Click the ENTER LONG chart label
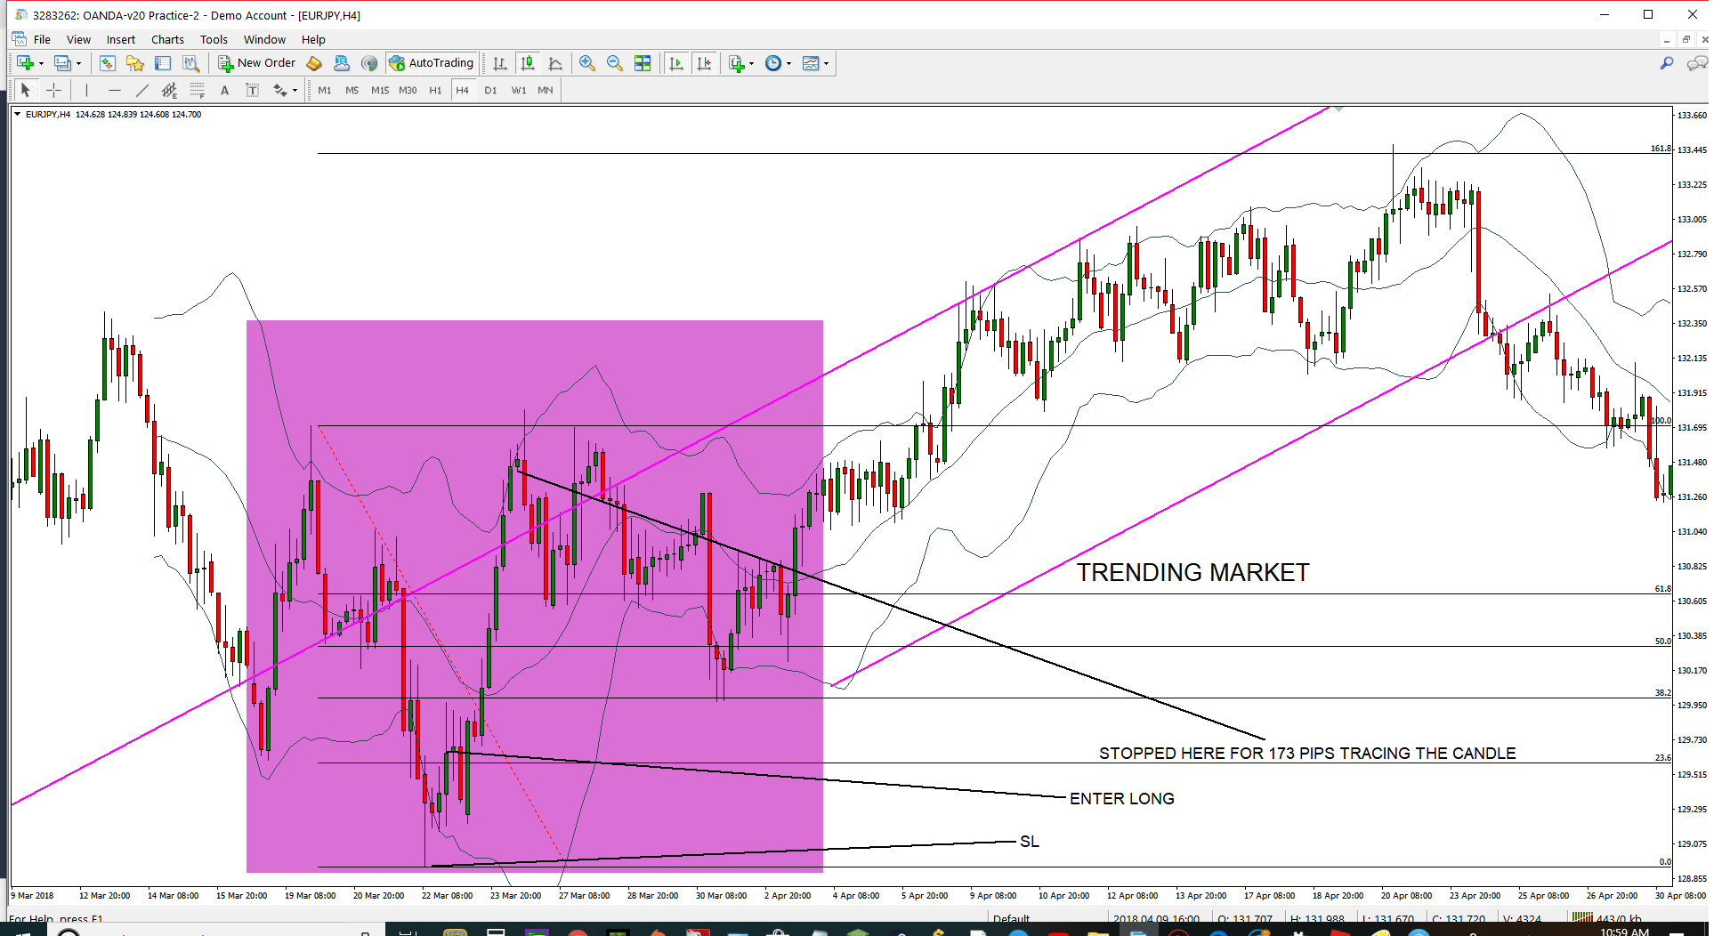1722x936 pixels. pyautogui.click(x=1122, y=799)
